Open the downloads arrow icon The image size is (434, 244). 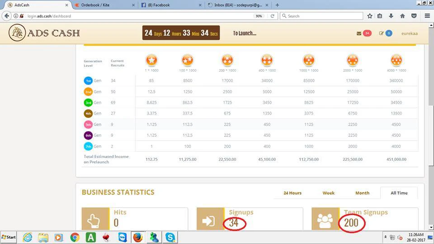point(391,16)
